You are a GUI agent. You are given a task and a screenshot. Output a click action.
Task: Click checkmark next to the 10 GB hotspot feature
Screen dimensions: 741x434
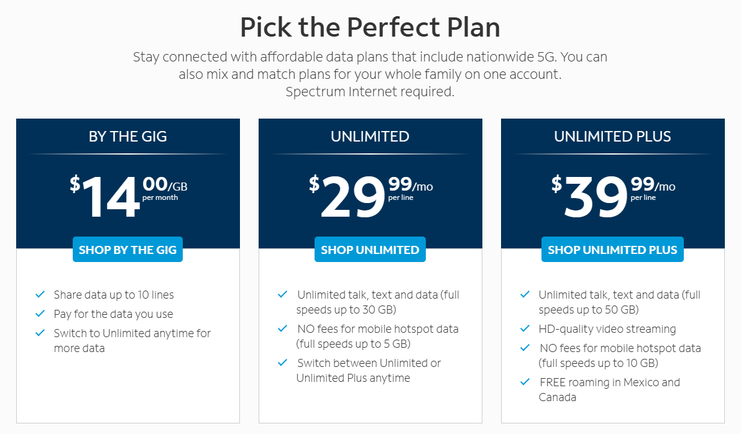[525, 348]
